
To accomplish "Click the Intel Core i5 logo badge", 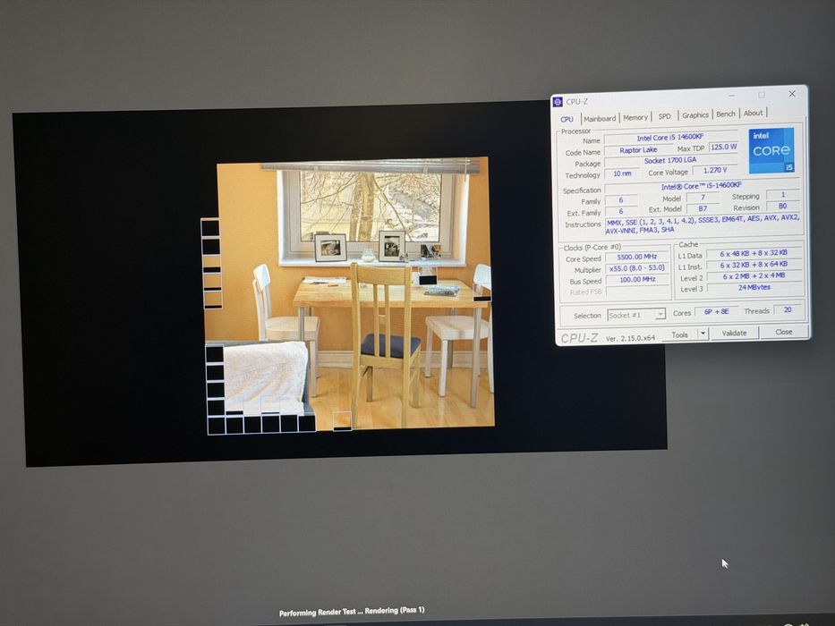I will pos(771,150).
